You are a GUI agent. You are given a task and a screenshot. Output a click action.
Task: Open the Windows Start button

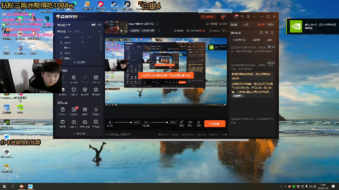[4, 186]
